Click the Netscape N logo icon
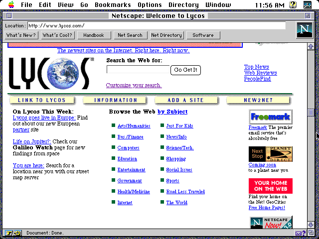319x239 pixels. coord(303,30)
